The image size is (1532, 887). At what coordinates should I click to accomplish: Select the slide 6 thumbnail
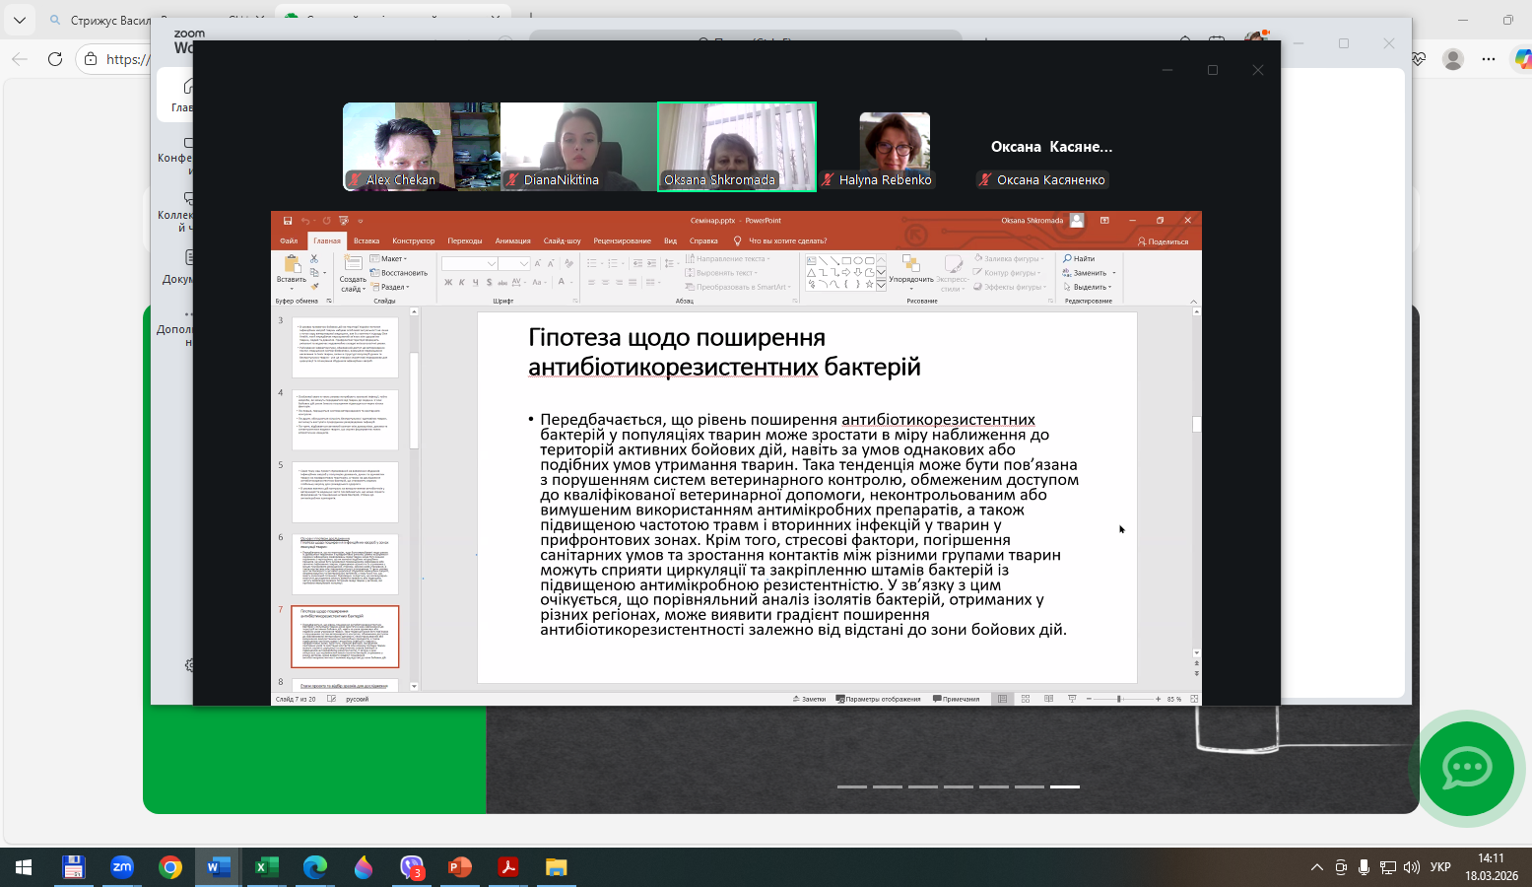point(345,564)
